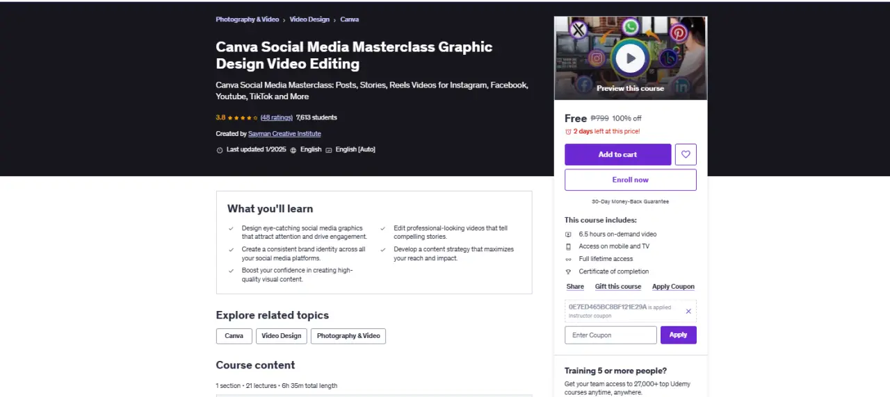Open Canva breadcrumb link
The height and width of the screenshot is (397, 890).
pos(350,19)
